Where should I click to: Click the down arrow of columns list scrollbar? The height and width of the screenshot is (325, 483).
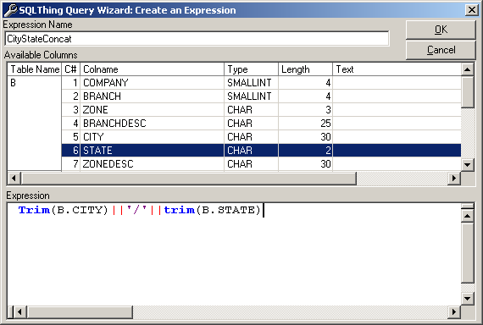[467, 164]
